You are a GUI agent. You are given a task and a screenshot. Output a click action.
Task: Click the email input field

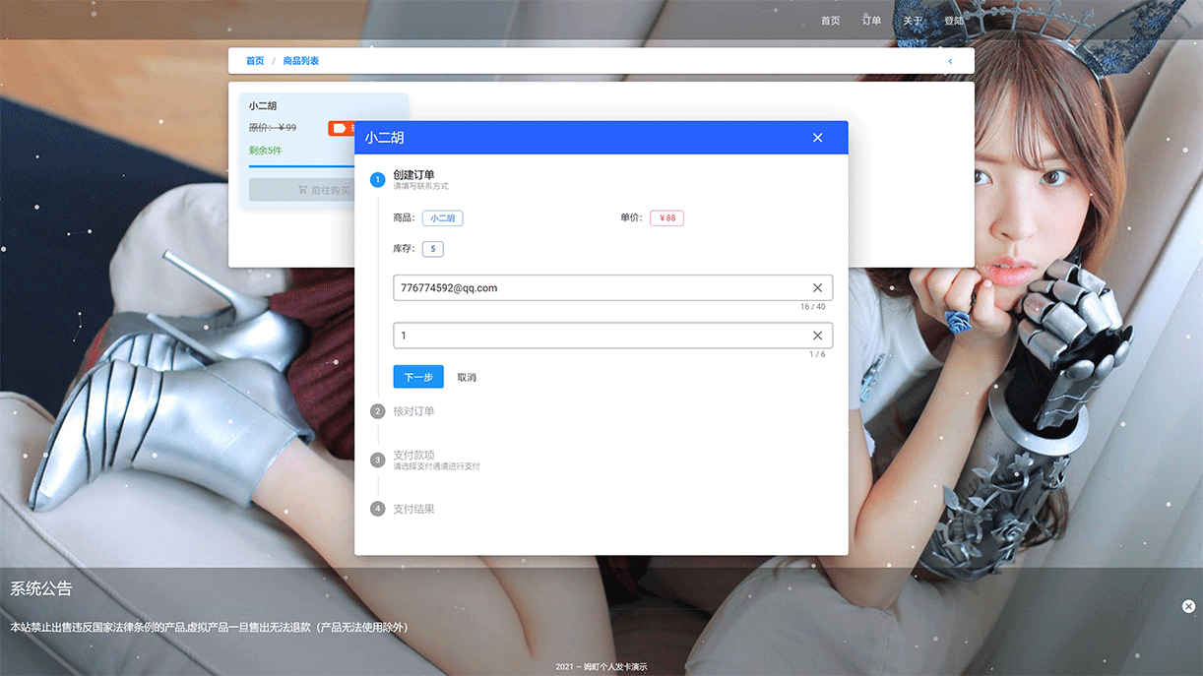[599, 288]
